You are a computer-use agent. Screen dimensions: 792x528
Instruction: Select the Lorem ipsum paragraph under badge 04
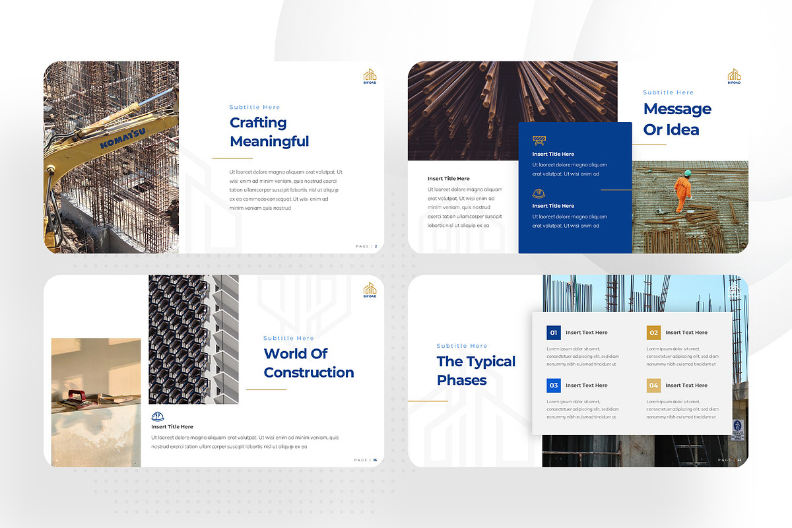tap(682, 409)
